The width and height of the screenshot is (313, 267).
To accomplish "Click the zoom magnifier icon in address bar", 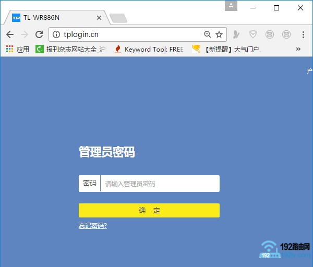I will 207,34.
